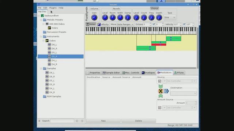
Task: Click the green amount source up-arrows icon
Action: [161, 96]
